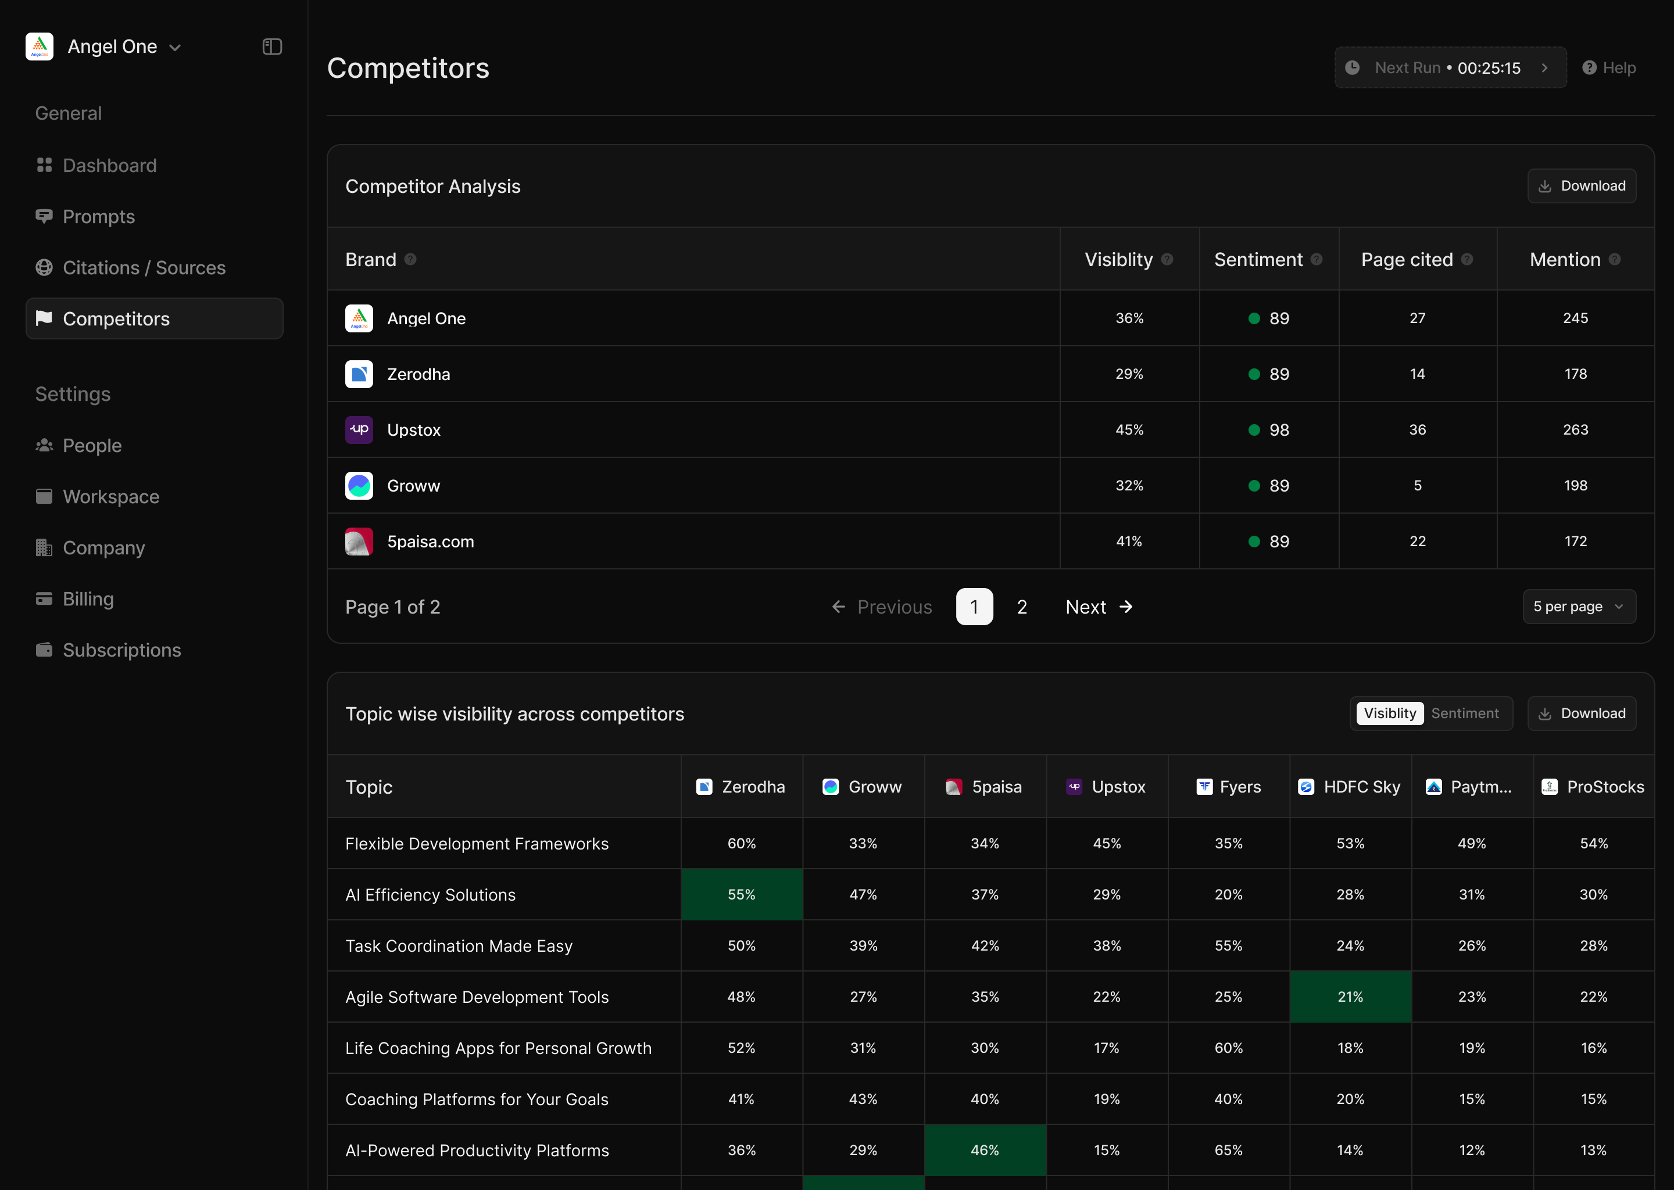This screenshot has height=1190, width=1674.
Task: Click Groww icon in topic header
Action: 831,787
